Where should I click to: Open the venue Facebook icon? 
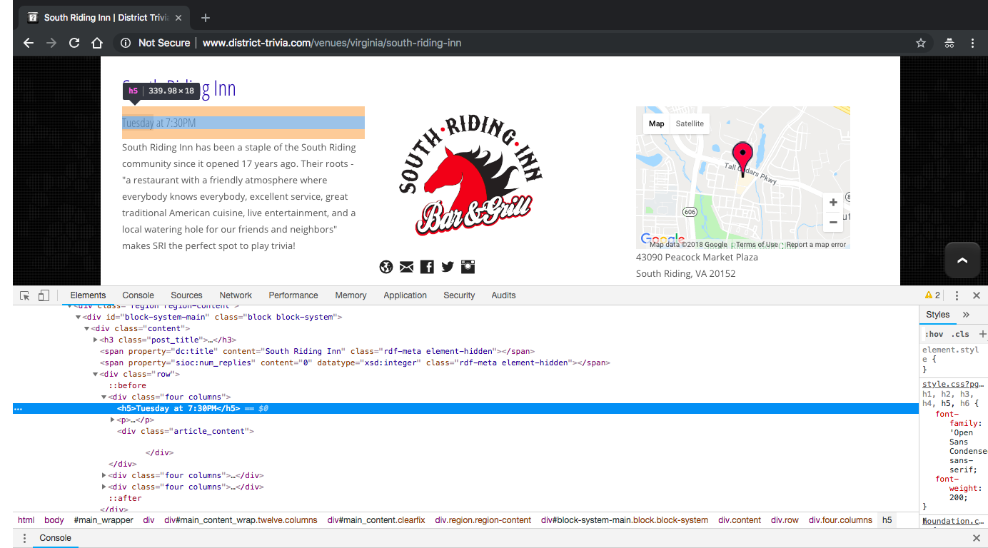(x=427, y=267)
